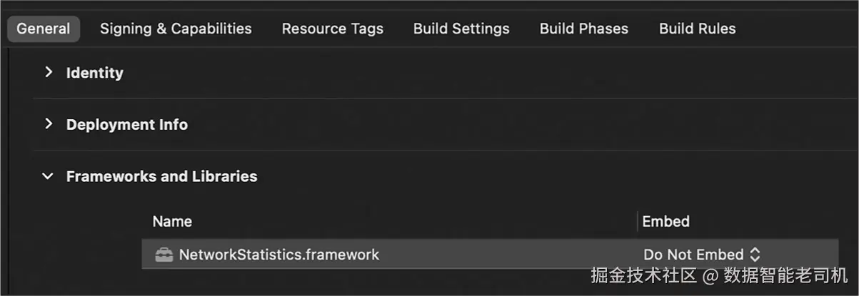Select the Build Settings tab
The height and width of the screenshot is (296, 859).
[461, 29]
